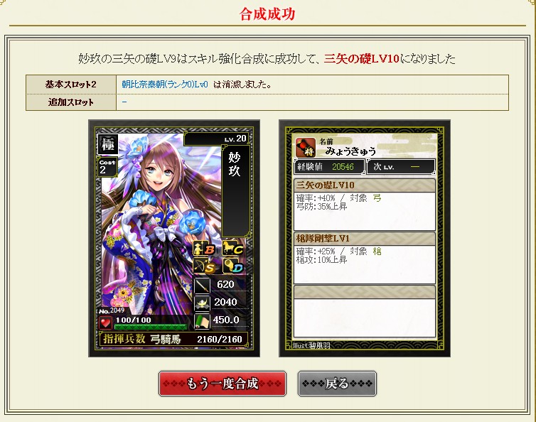The height and width of the screenshot is (422, 536).
Task: Click the attack stat spear icon
Action: tap(202, 286)
